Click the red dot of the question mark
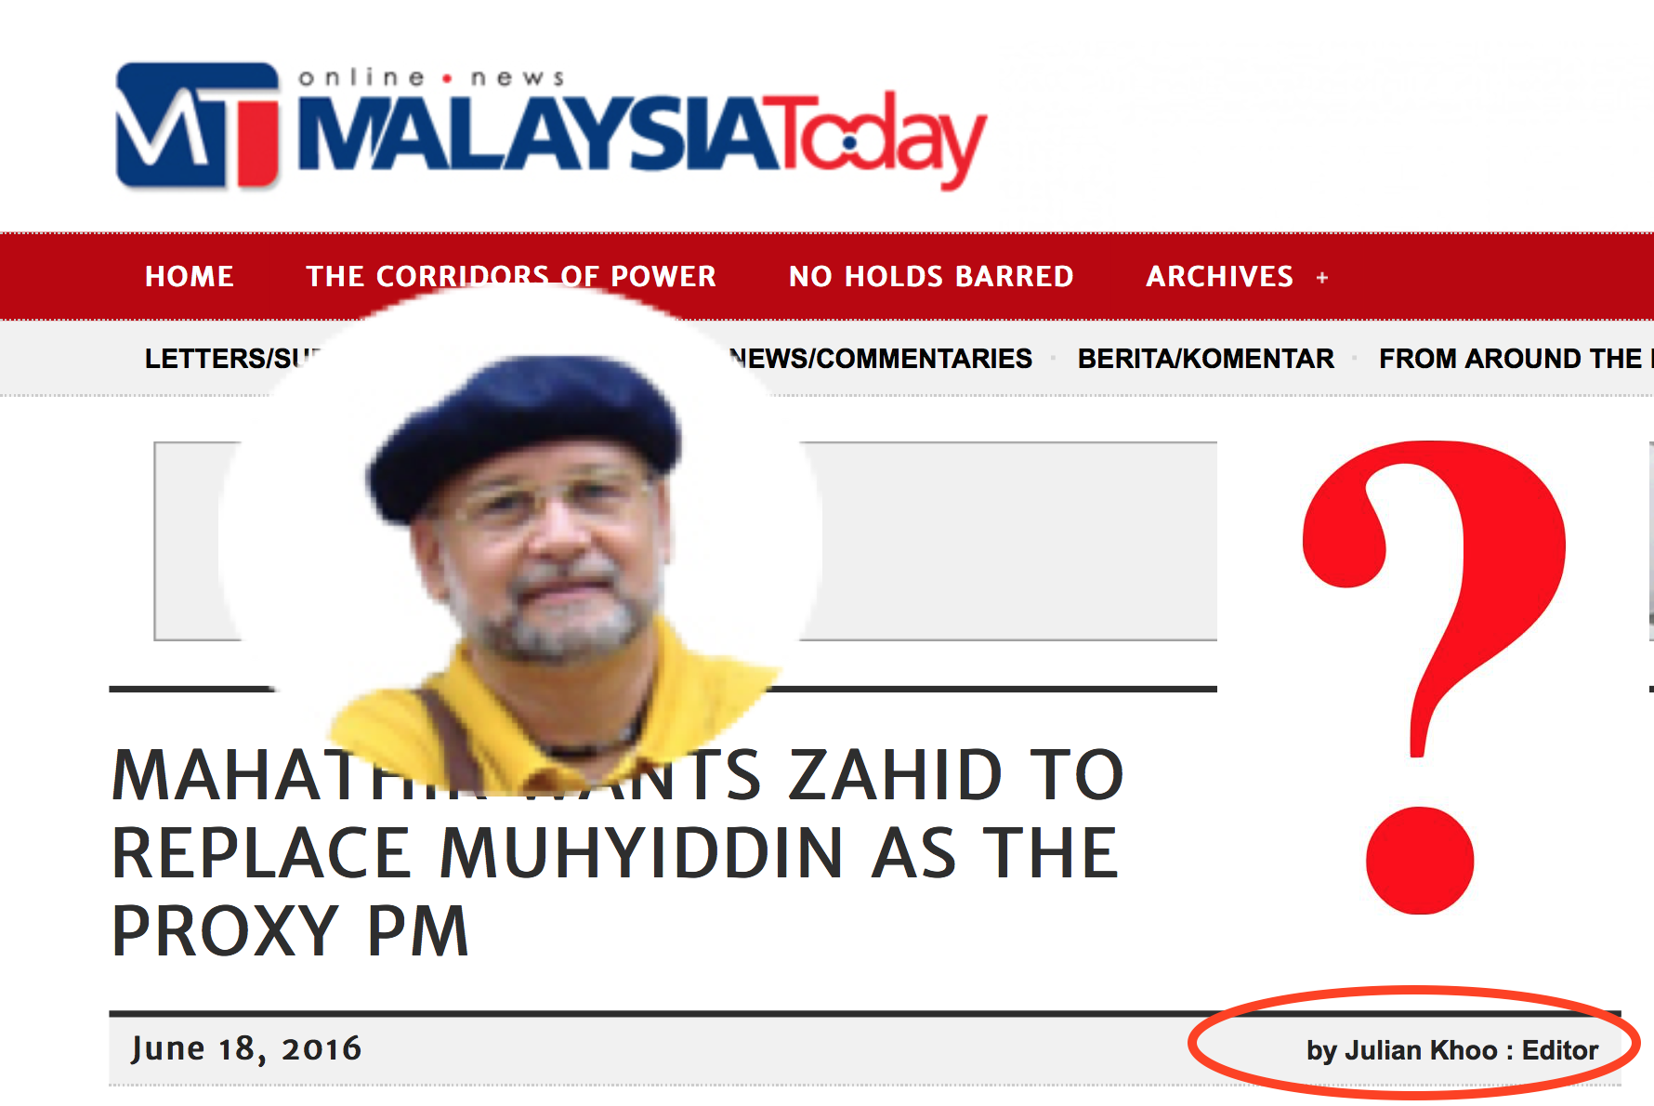Viewport: 1654px width, 1106px height. (x=1419, y=861)
